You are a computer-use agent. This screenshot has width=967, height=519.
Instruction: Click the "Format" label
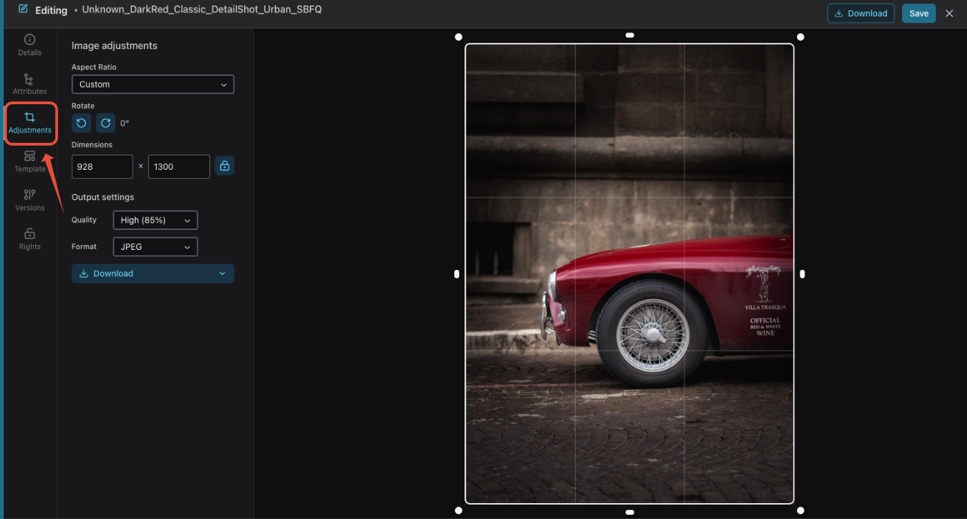tap(84, 246)
